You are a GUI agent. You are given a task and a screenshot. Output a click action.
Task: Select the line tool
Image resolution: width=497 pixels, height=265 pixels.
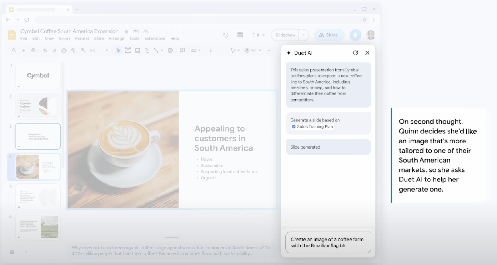[x=156, y=50]
